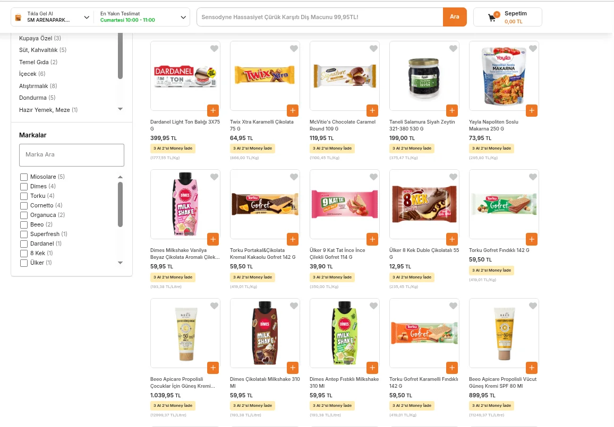This screenshot has width=614, height=427.
Task: Add Twix Xtra to cart with plus icon
Action: [293, 111]
